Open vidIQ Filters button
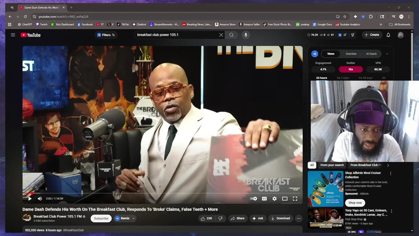The height and width of the screenshot is (236, 419). [x=106, y=35]
